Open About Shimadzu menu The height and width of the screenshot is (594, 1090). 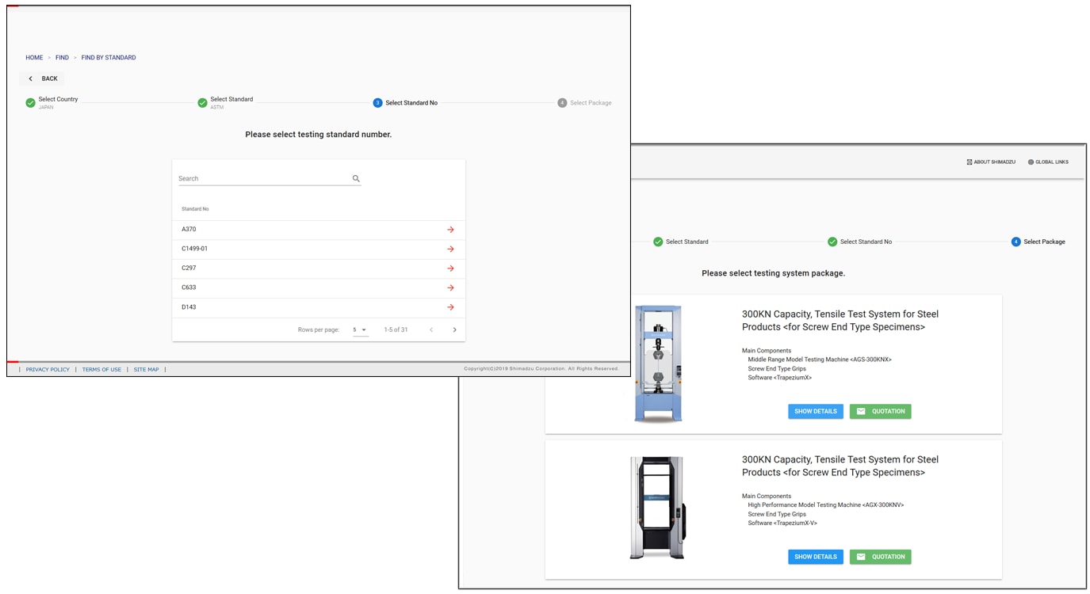(x=991, y=162)
